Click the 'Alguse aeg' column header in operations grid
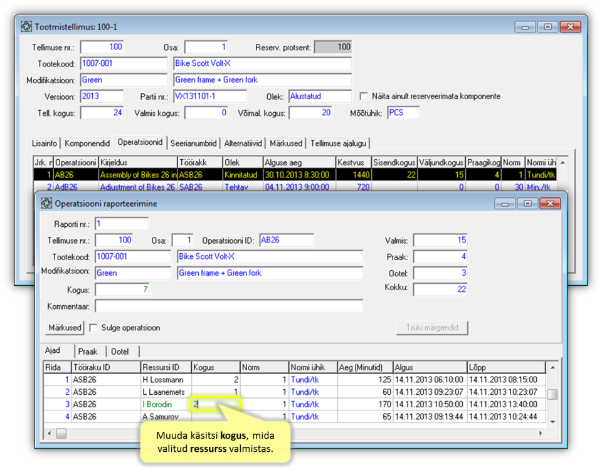 [300, 163]
